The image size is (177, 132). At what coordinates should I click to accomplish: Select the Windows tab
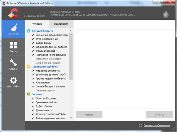tap(37, 24)
